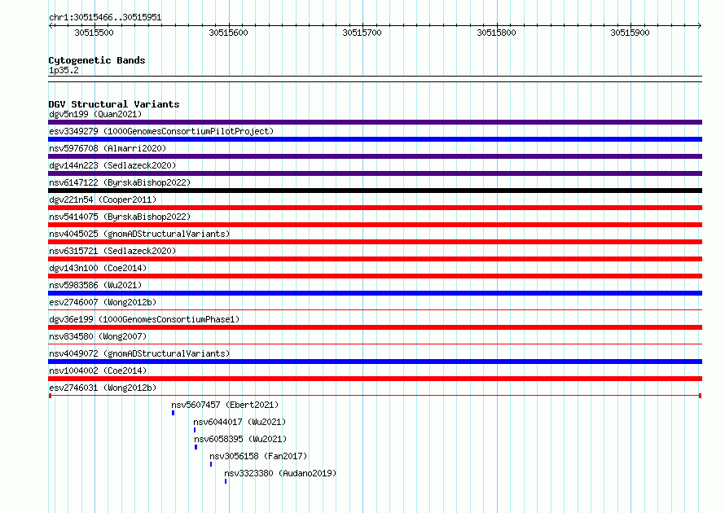Click the small blue marker under nsv5607457
The image size is (725, 513).
[174, 413]
